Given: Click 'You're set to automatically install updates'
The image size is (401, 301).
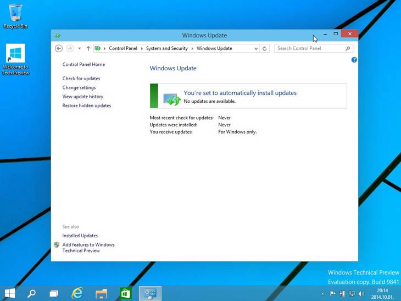Looking at the screenshot, I should click(x=240, y=93).
